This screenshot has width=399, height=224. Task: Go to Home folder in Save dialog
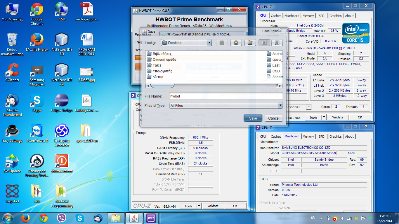pos(236,43)
